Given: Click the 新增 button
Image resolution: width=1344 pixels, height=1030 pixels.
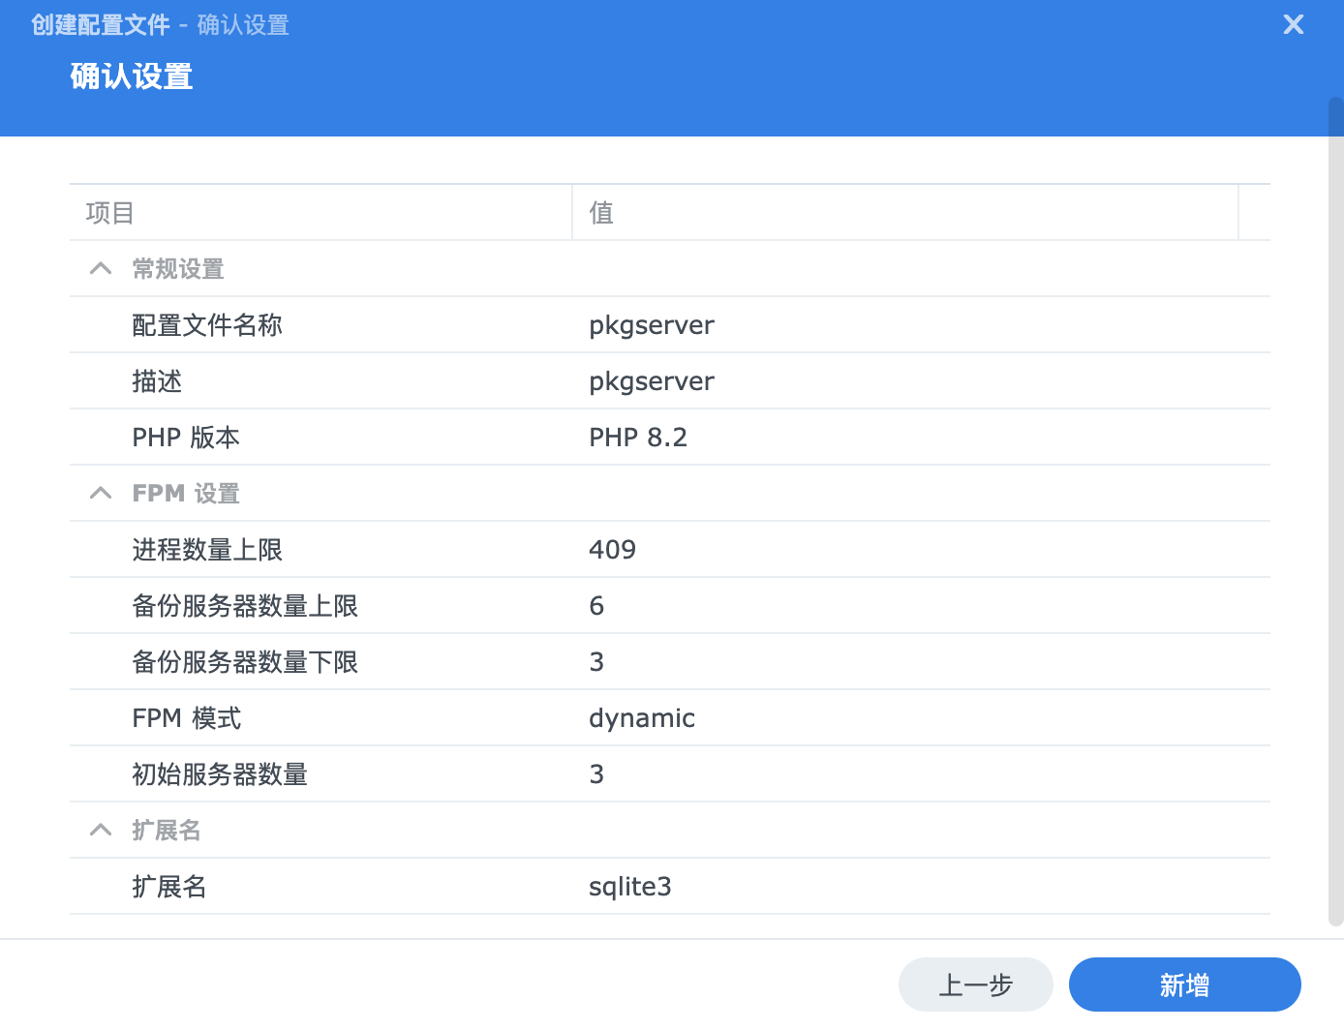Looking at the screenshot, I should (x=1184, y=985).
